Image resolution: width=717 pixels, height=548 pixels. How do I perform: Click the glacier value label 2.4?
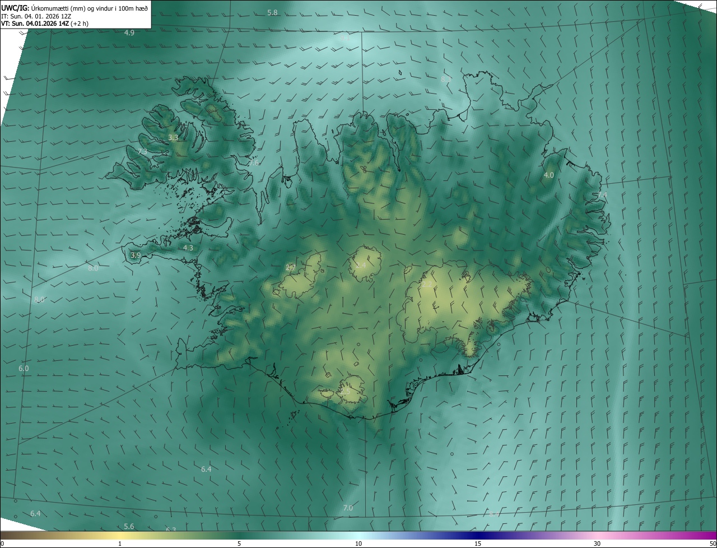pos(361,265)
